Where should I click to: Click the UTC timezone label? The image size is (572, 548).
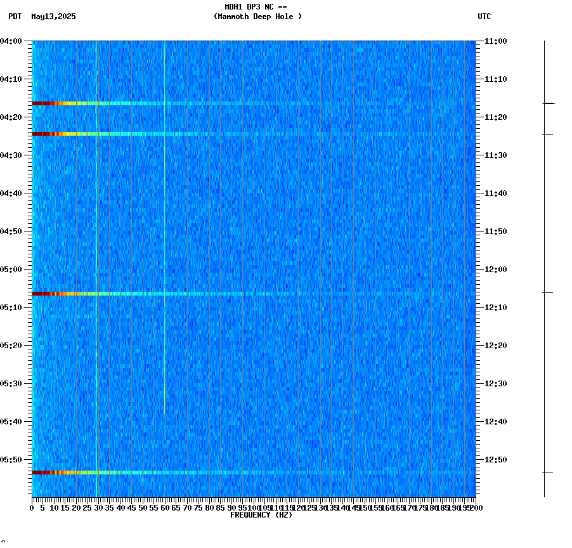pyautogui.click(x=485, y=17)
